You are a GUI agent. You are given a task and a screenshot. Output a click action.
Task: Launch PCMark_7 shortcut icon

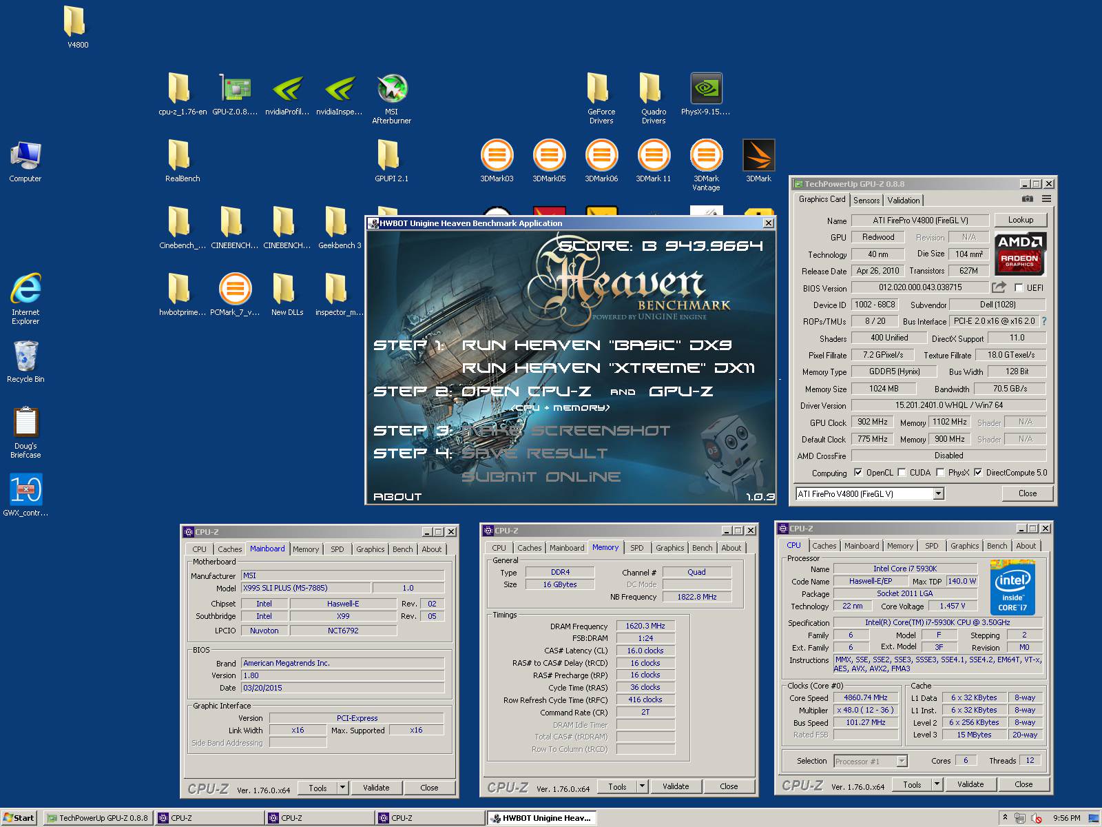[x=235, y=294]
